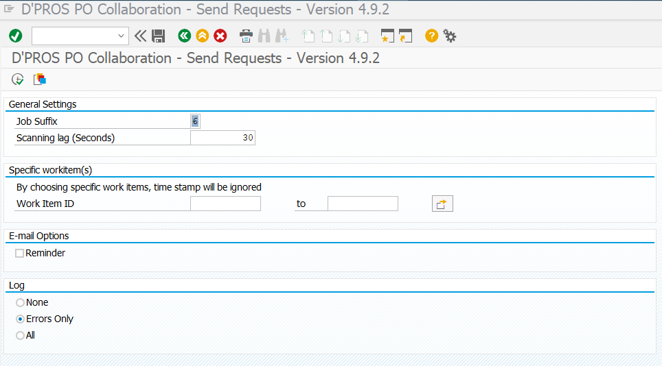Click the Create New Session icon

coord(387,36)
